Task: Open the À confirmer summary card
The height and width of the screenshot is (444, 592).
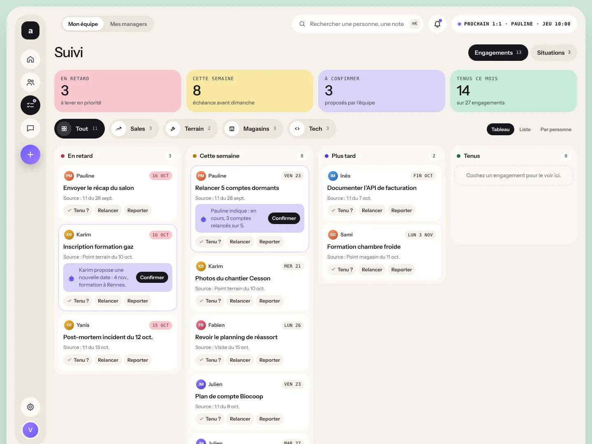Action: click(382, 91)
